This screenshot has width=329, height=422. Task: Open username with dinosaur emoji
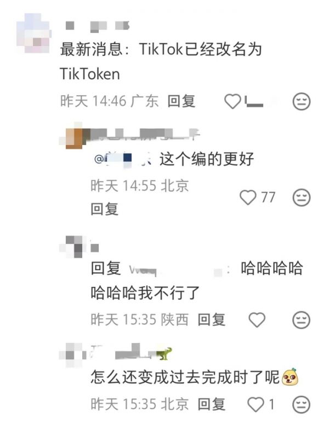coord(132,352)
